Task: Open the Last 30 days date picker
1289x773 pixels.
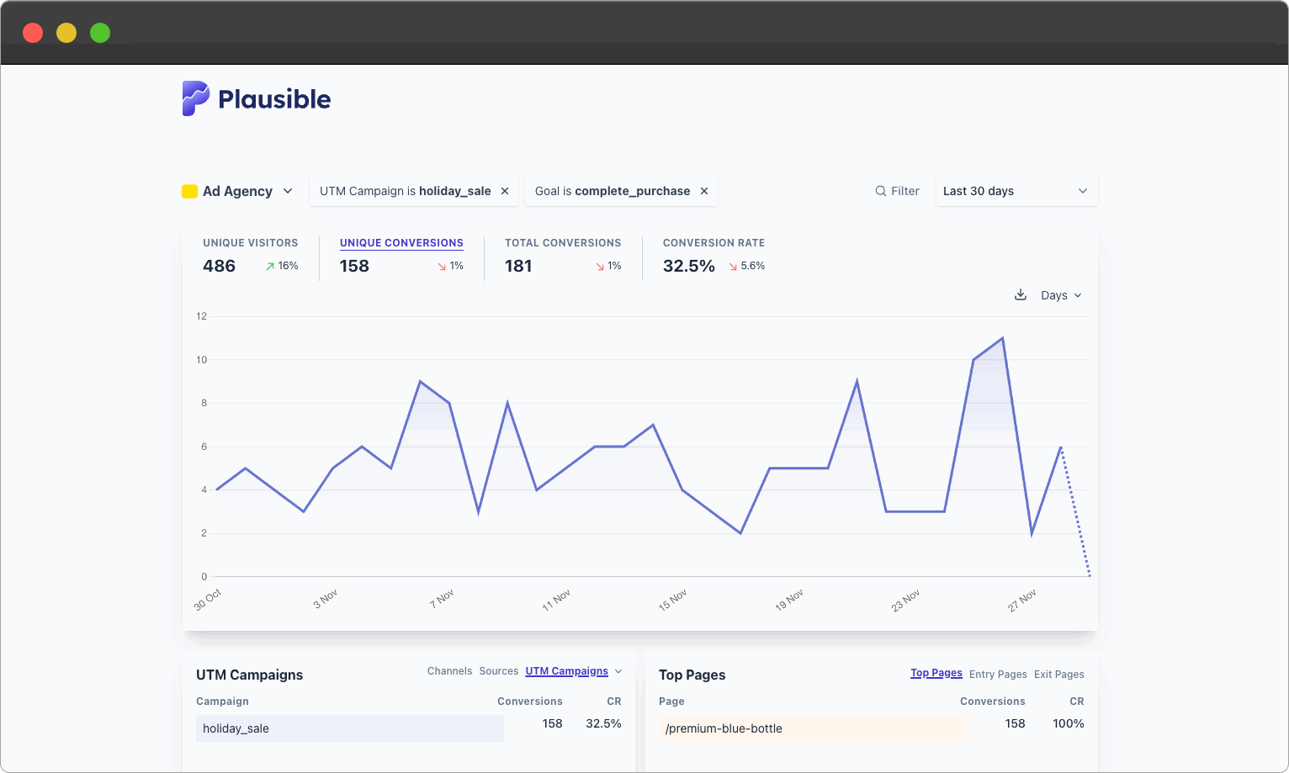Action: 1016,191
